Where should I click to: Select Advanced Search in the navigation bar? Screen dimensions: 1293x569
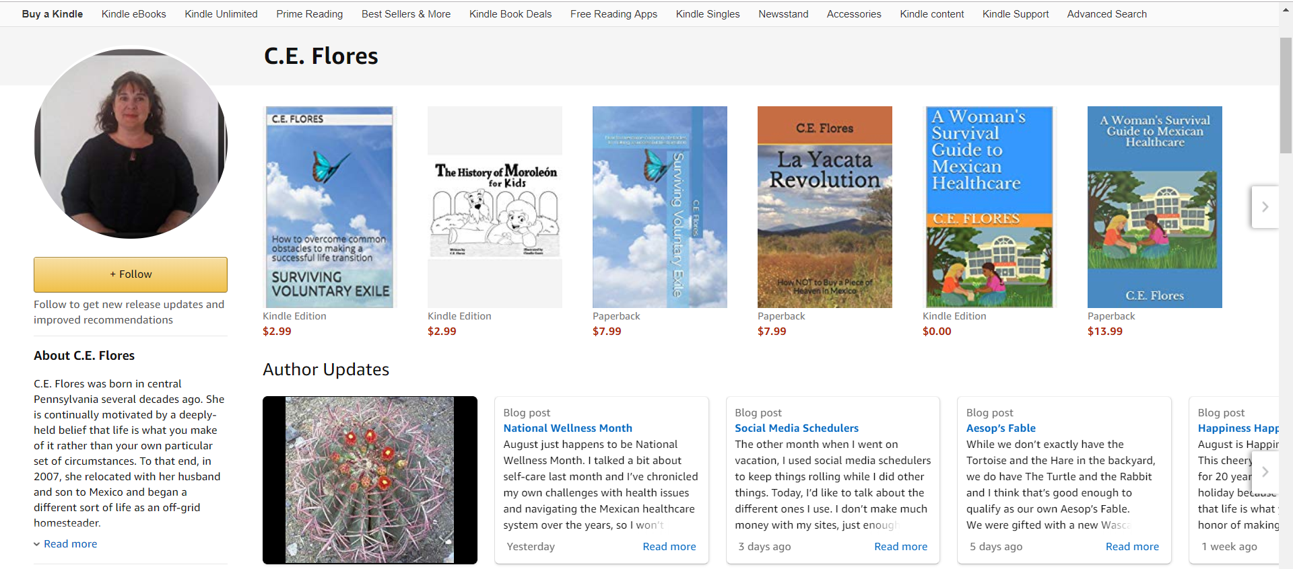[1106, 13]
